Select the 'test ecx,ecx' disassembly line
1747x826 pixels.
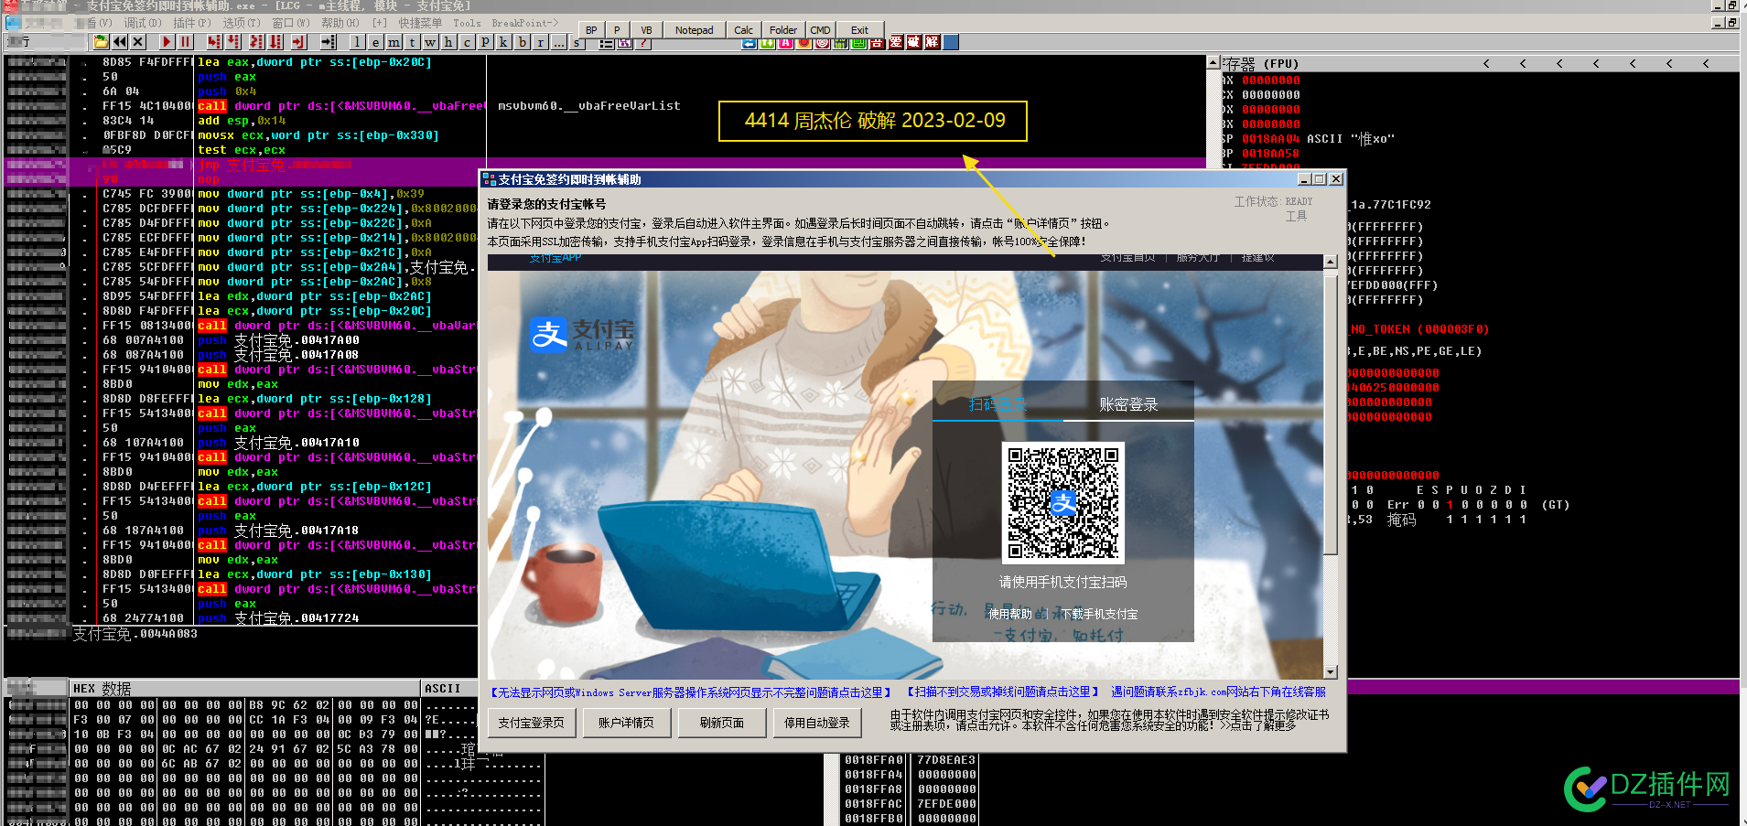[x=242, y=150]
